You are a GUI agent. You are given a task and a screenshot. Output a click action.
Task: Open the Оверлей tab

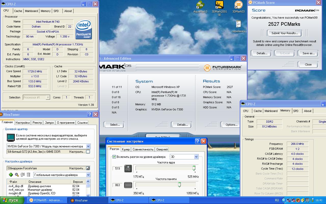point(162,149)
